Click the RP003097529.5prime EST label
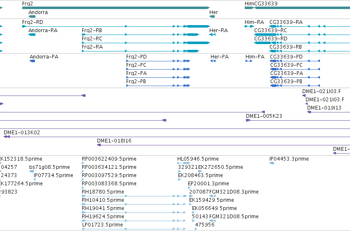The image size is (350, 231). [x=109, y=175]
